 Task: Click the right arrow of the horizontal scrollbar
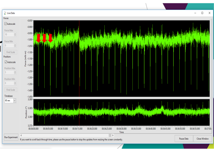113,135
